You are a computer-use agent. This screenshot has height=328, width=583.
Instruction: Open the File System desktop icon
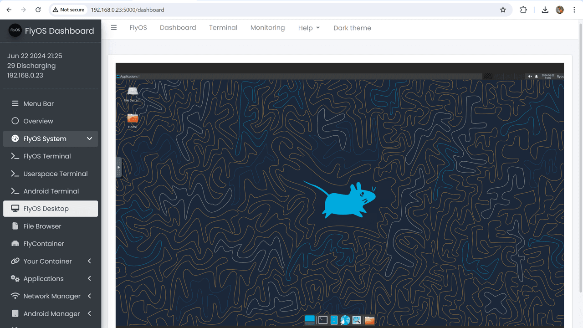(x=133, y=94)
